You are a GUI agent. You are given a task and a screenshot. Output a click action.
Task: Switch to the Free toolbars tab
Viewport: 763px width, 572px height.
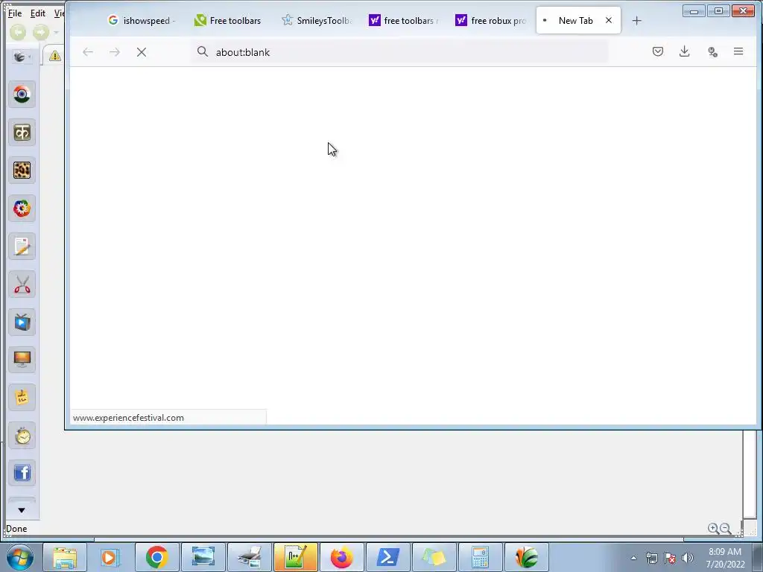click(x=228, y=20)
